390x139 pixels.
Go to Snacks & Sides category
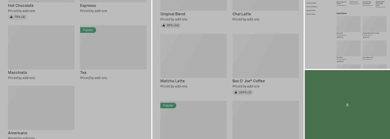tap(311, 3)
